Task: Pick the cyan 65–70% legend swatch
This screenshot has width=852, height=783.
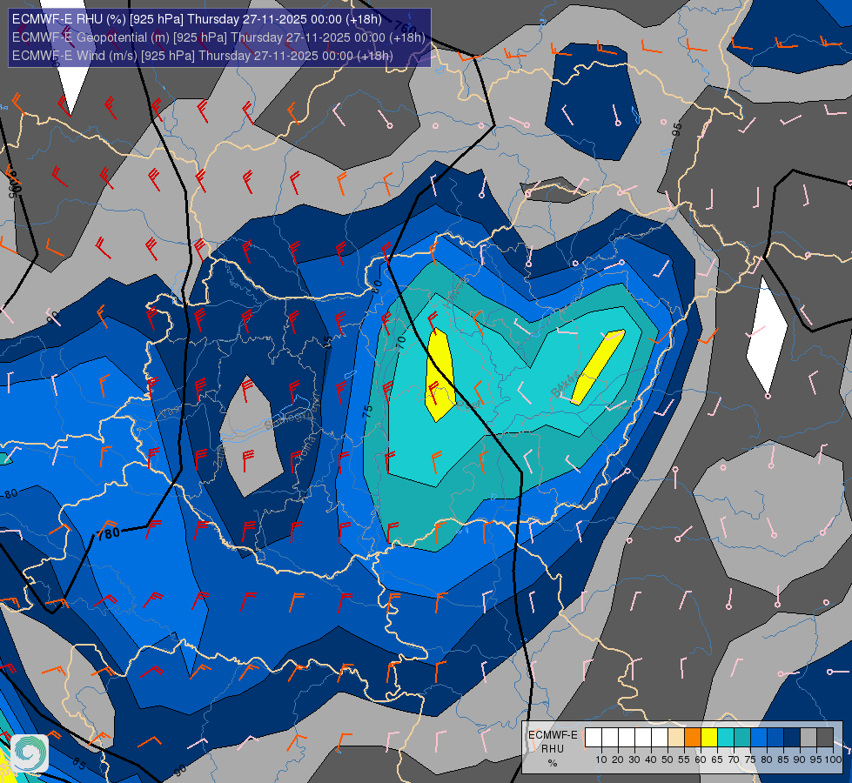Action: (x=726, y=738)
